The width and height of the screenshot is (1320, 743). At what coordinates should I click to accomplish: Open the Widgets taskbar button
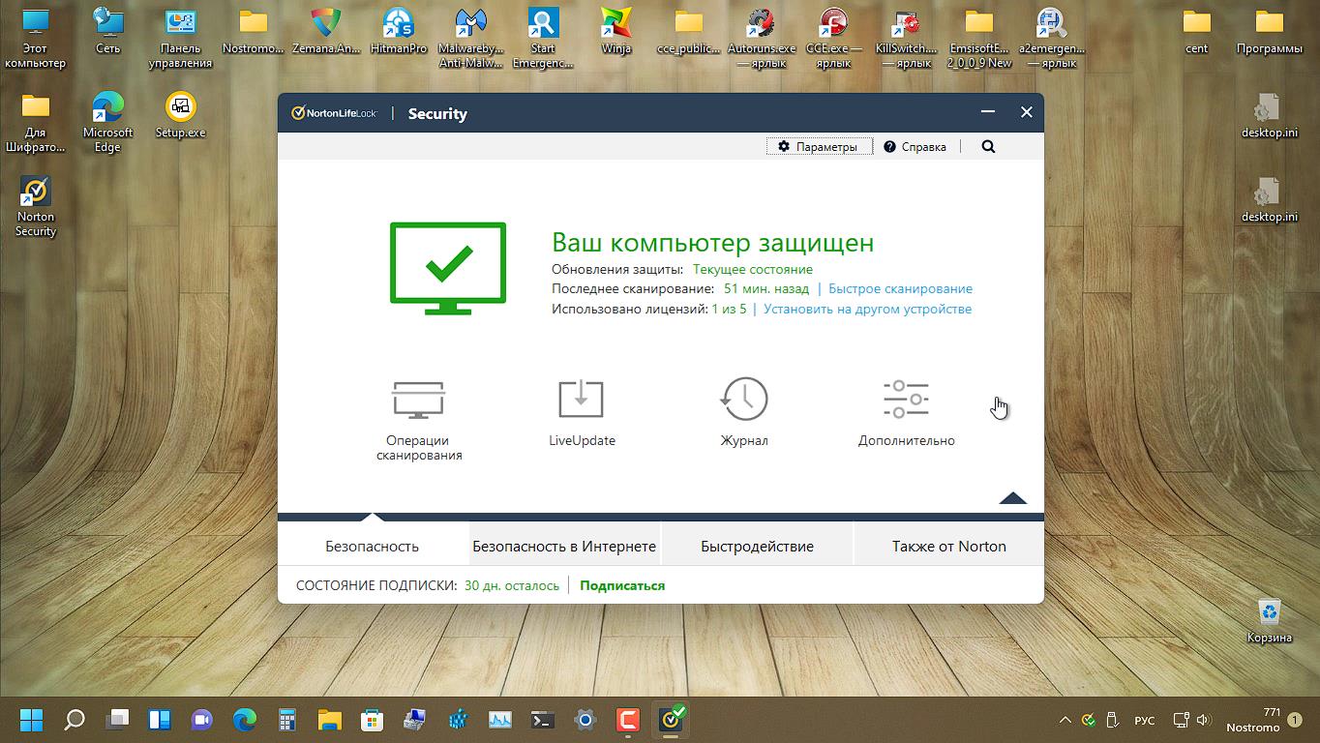[160, 720]
